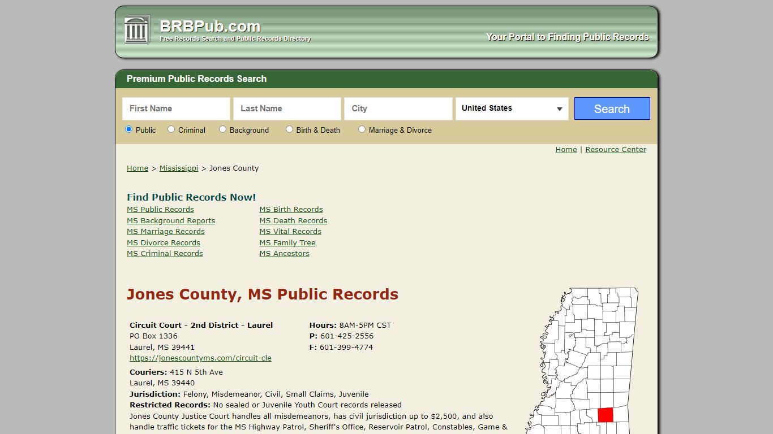Viewport: 773px width, 434px height.
Task: Visit the jonescountyms.com circuit clerk URL
Action: pos(200,358)
